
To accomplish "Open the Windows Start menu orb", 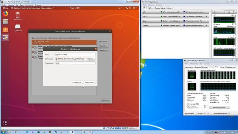I will (3, 132).
